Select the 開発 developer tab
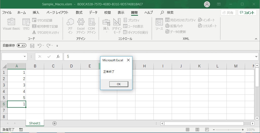The height and width of the screenshot is (133, 260). tap(134, 13)
